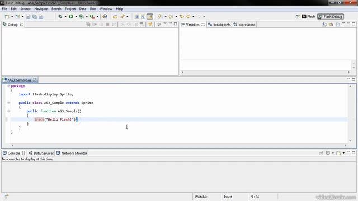The image size is (358, 201).
Task: Click Show Logical Structure icon in Variables
Action: pos(331,25)
